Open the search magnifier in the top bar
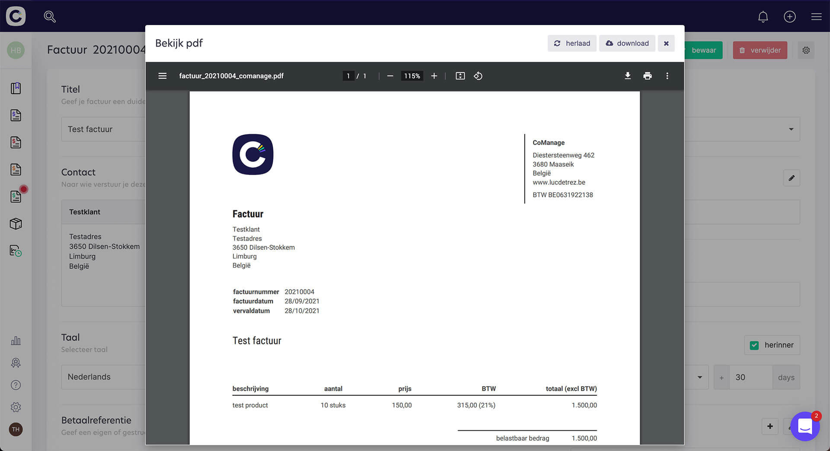 pos(50,16)
